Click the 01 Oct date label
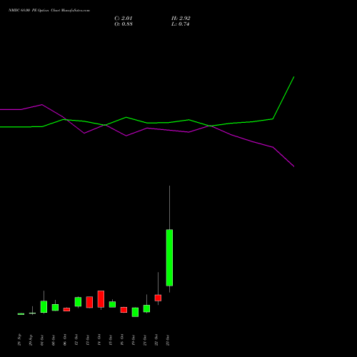357x357 pixels. point(42,340)
